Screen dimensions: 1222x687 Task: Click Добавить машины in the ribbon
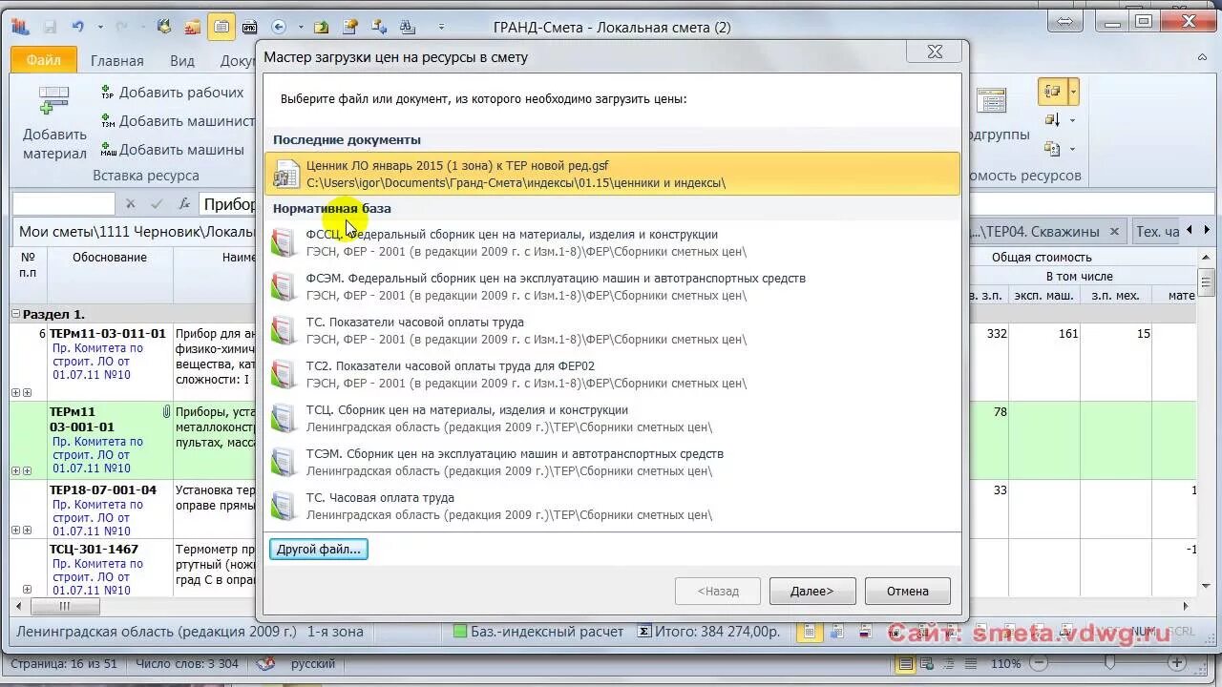point(172,150)
